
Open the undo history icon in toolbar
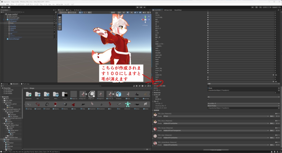[x=256, y=7]
